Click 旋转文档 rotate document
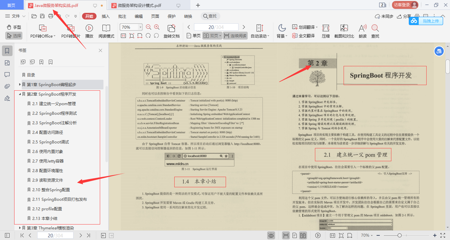The image size is (450, 240). click(172, 32)
